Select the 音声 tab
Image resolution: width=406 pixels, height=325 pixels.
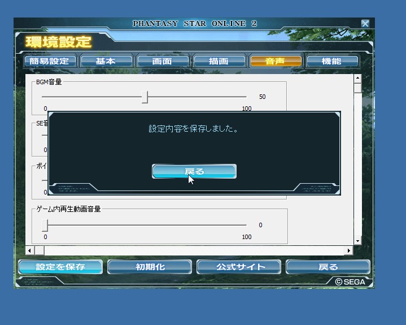[x=275, y=61]
